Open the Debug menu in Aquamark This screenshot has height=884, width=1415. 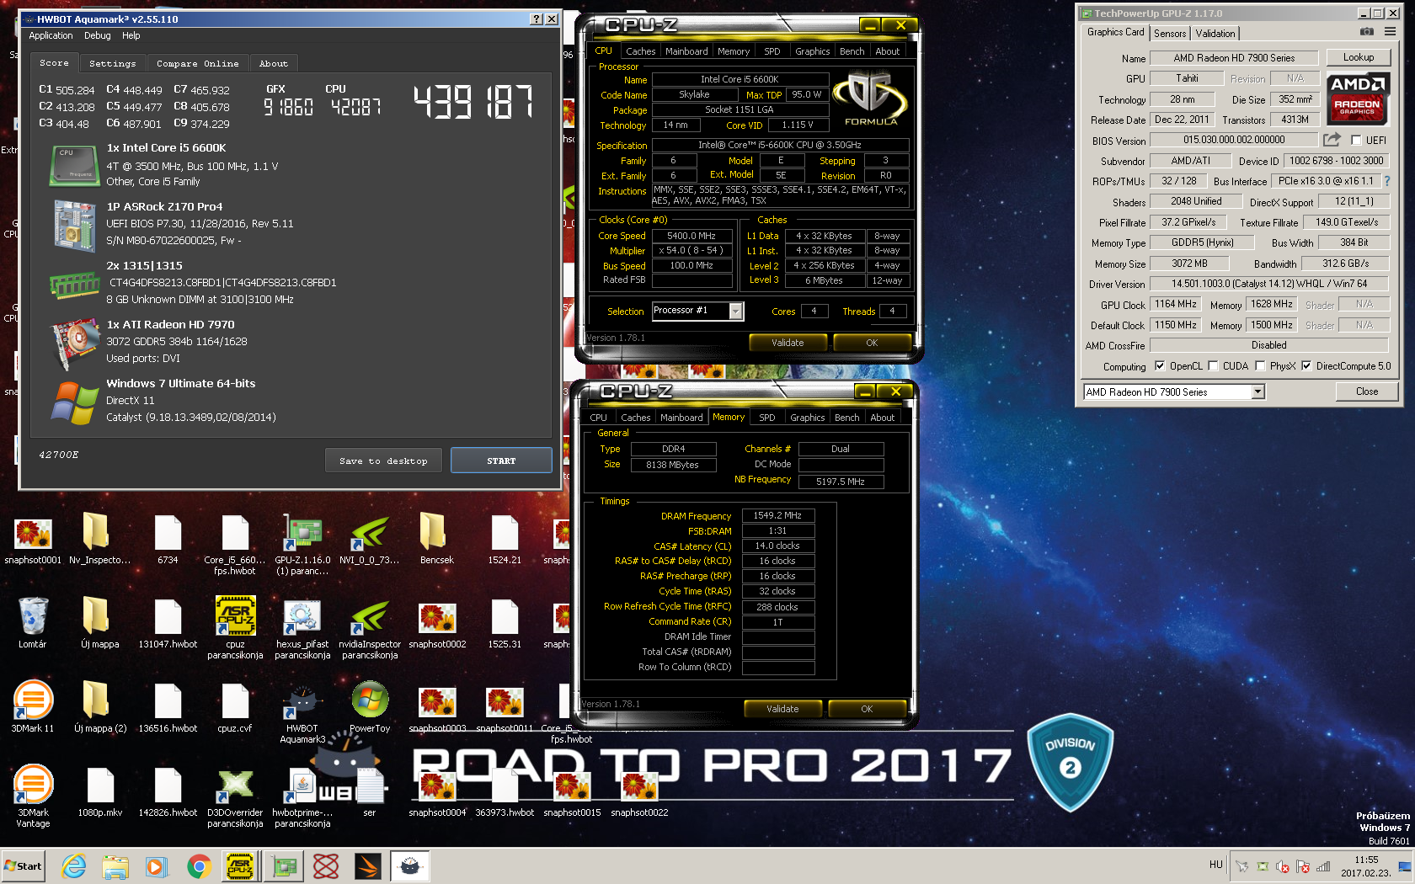point(98,35)
